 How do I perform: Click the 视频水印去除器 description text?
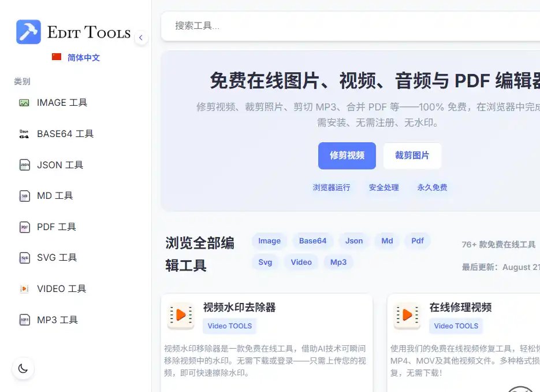(265, 361)
